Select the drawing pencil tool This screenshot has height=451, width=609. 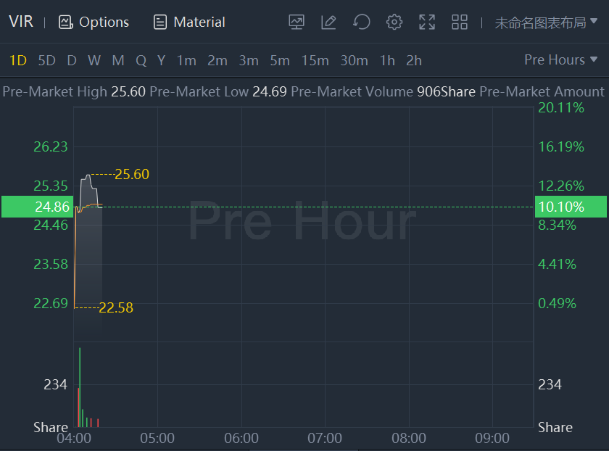328,22
